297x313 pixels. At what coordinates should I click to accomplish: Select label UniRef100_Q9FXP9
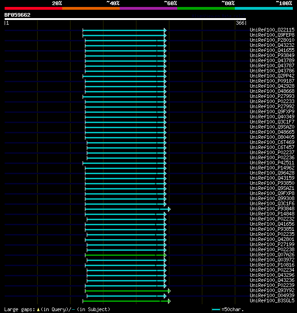[272, 112]
